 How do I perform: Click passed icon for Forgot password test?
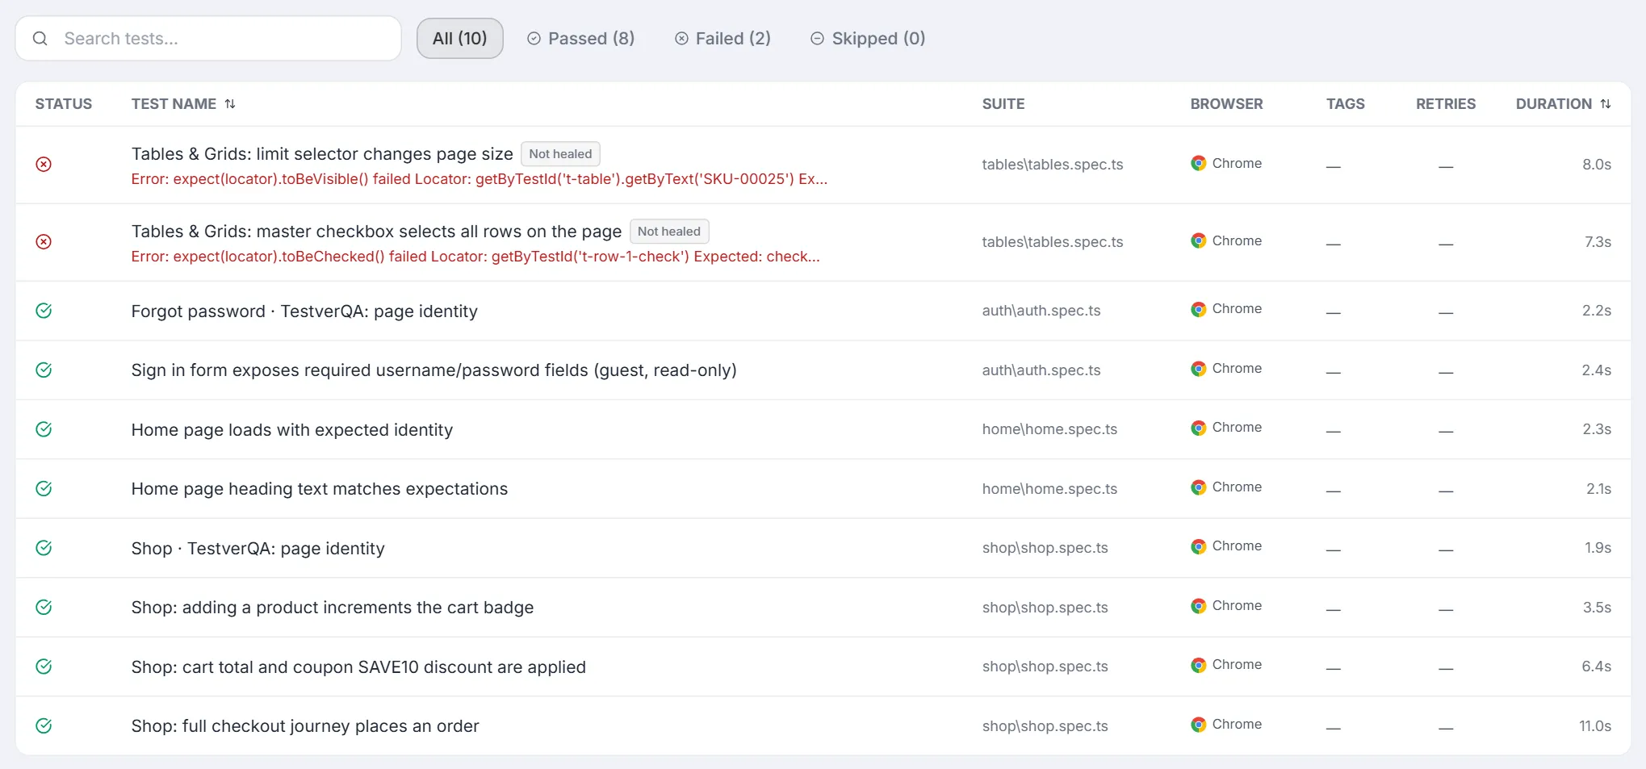pos(44,311)
